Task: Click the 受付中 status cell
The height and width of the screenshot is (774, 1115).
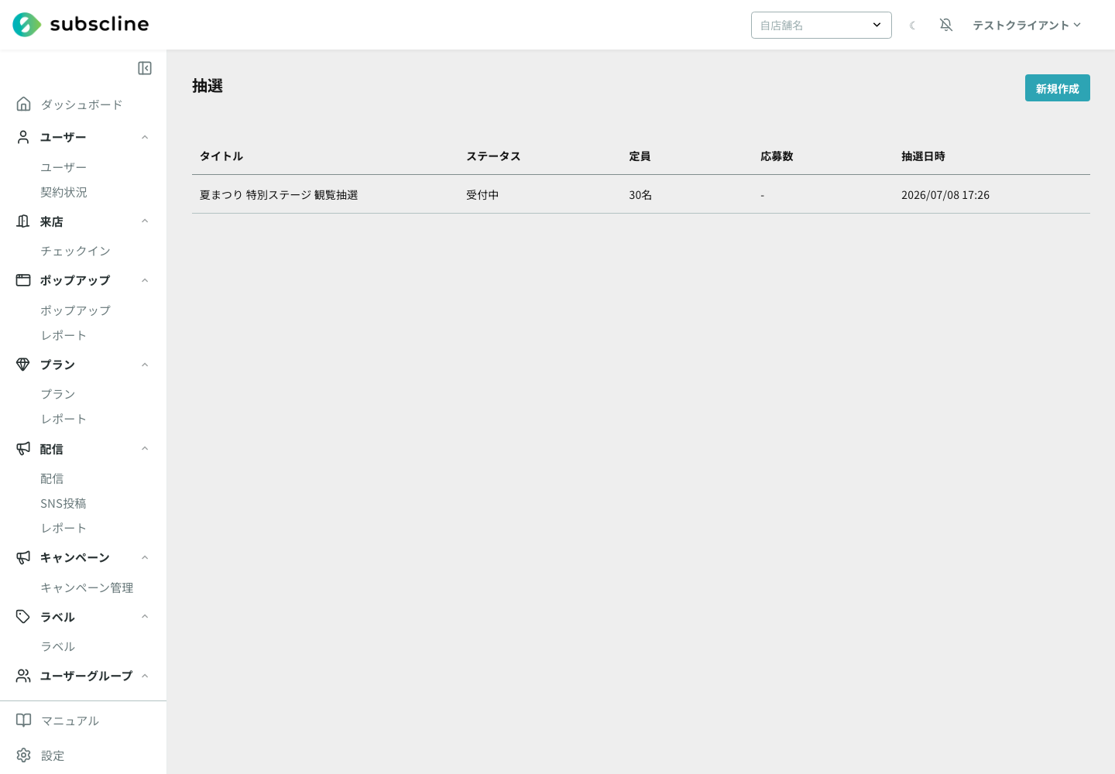Action: [482, 195]
